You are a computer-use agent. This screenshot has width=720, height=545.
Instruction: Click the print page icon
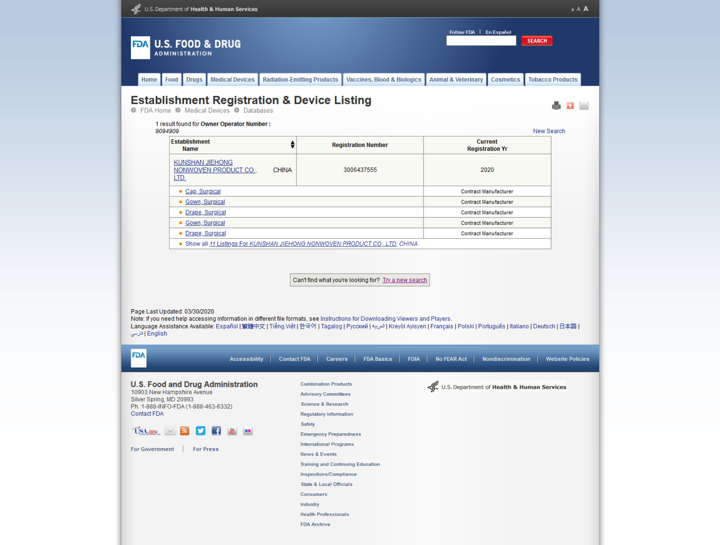point(556,105)
